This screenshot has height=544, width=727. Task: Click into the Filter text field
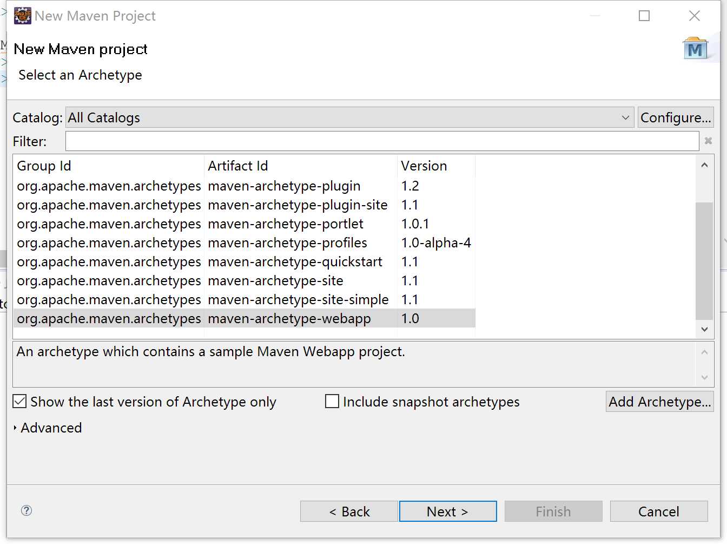382,141
